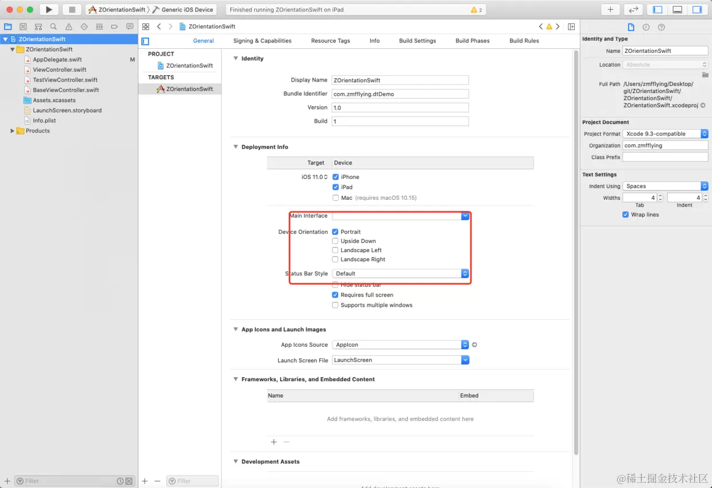Uncheck the Portrait orientation

(335, 232)
